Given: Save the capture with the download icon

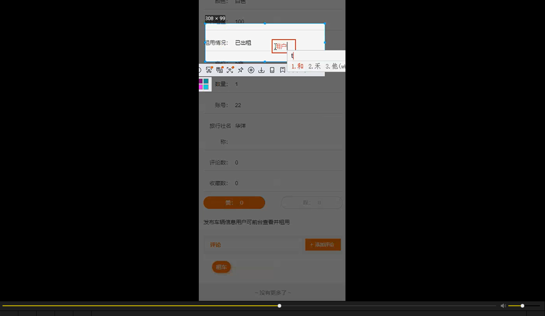Looking at the screenshot, I should point(261,70).
